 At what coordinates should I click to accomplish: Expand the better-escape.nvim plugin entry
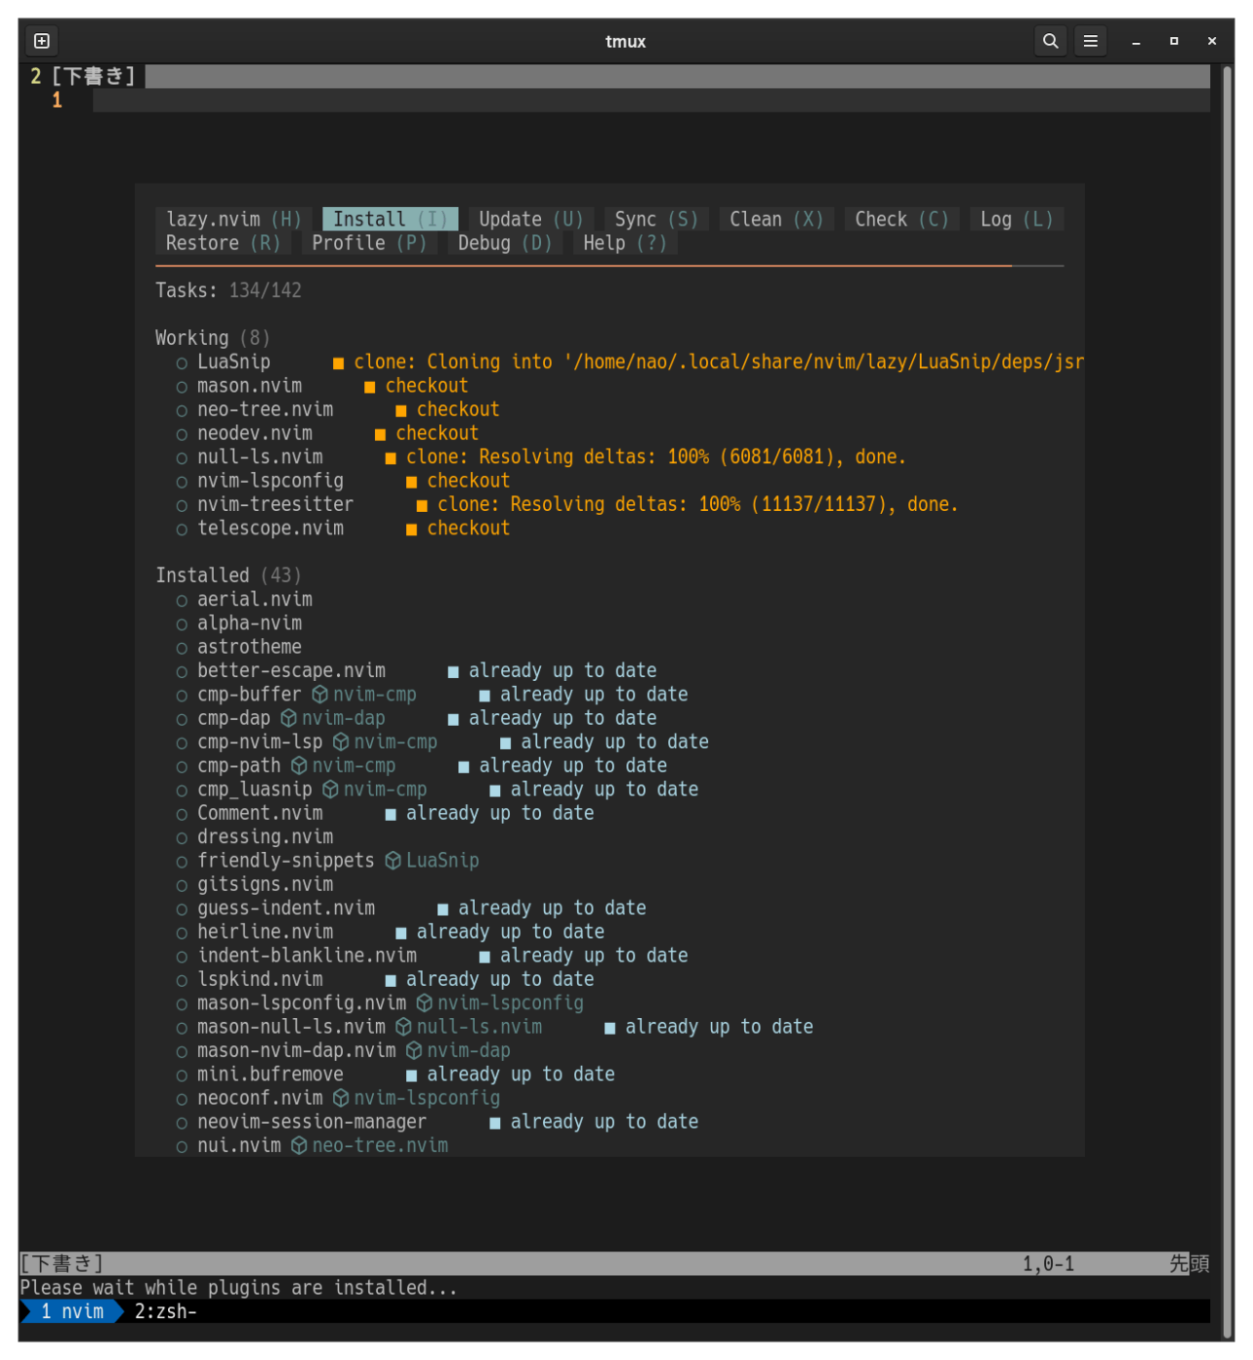291,671
